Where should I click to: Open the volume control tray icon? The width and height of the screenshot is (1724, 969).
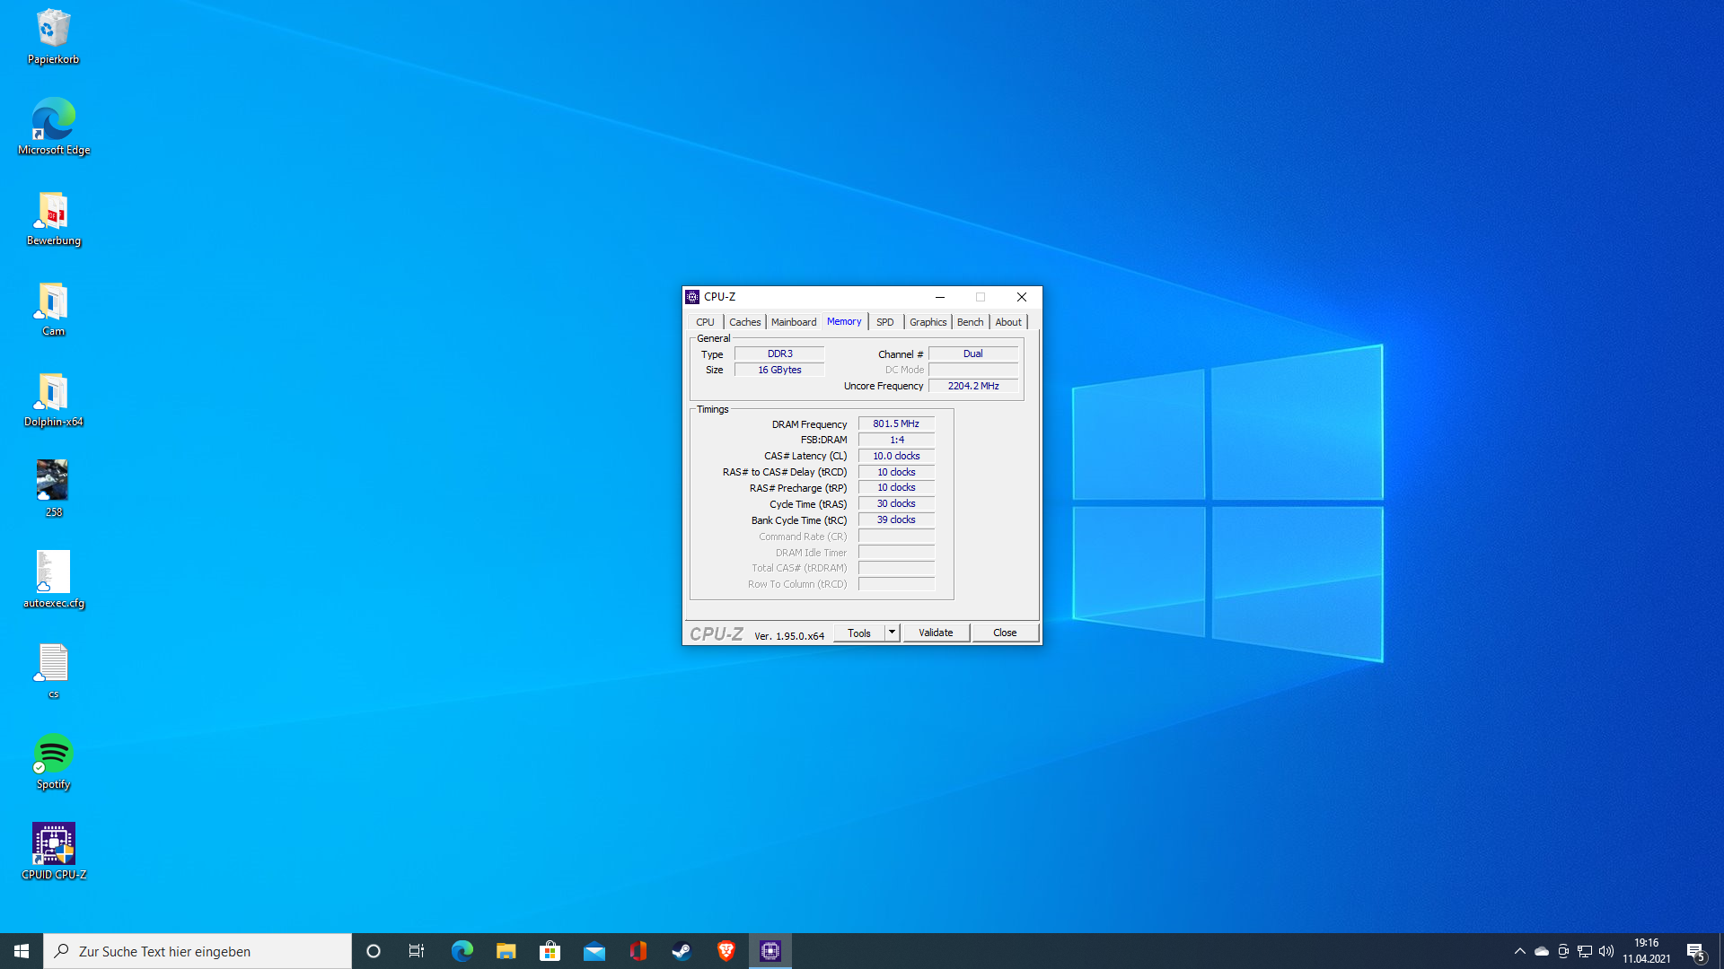point(1606,951)
